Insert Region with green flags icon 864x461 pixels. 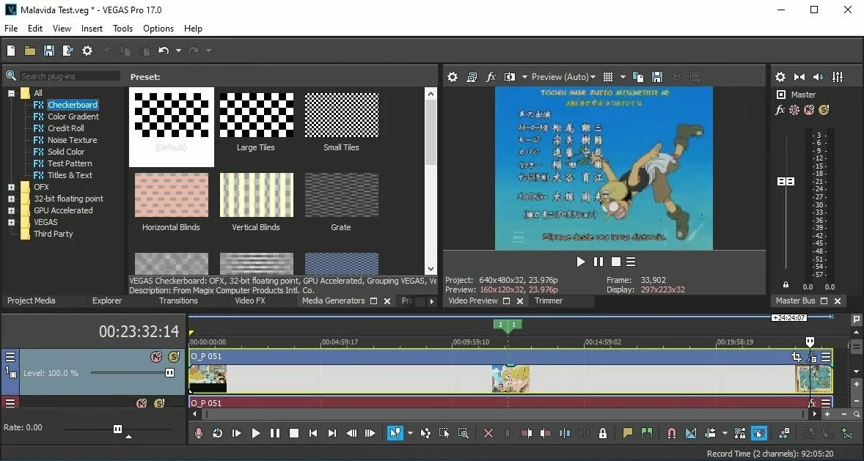(647, 433)
